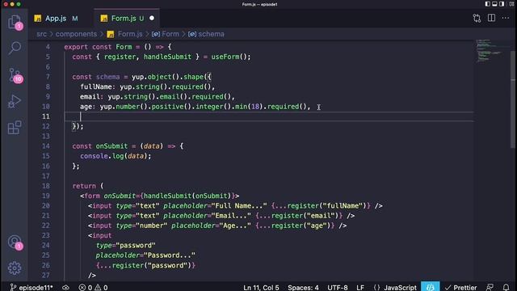Image resolution: width=517 pixels, height=291 pixels.
Task: Select the Form.js tab
Action: click(127, 18)
